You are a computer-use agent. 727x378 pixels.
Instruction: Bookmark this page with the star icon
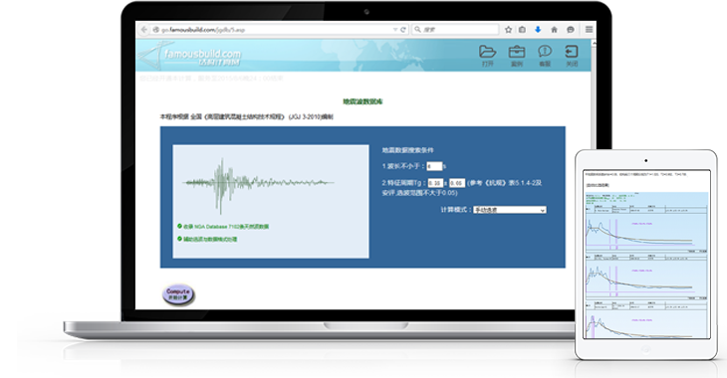point(508,30)
